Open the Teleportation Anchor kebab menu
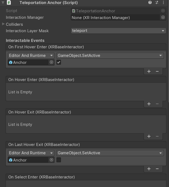The width and height of the screenshot is (169, 187). (163, 3)
